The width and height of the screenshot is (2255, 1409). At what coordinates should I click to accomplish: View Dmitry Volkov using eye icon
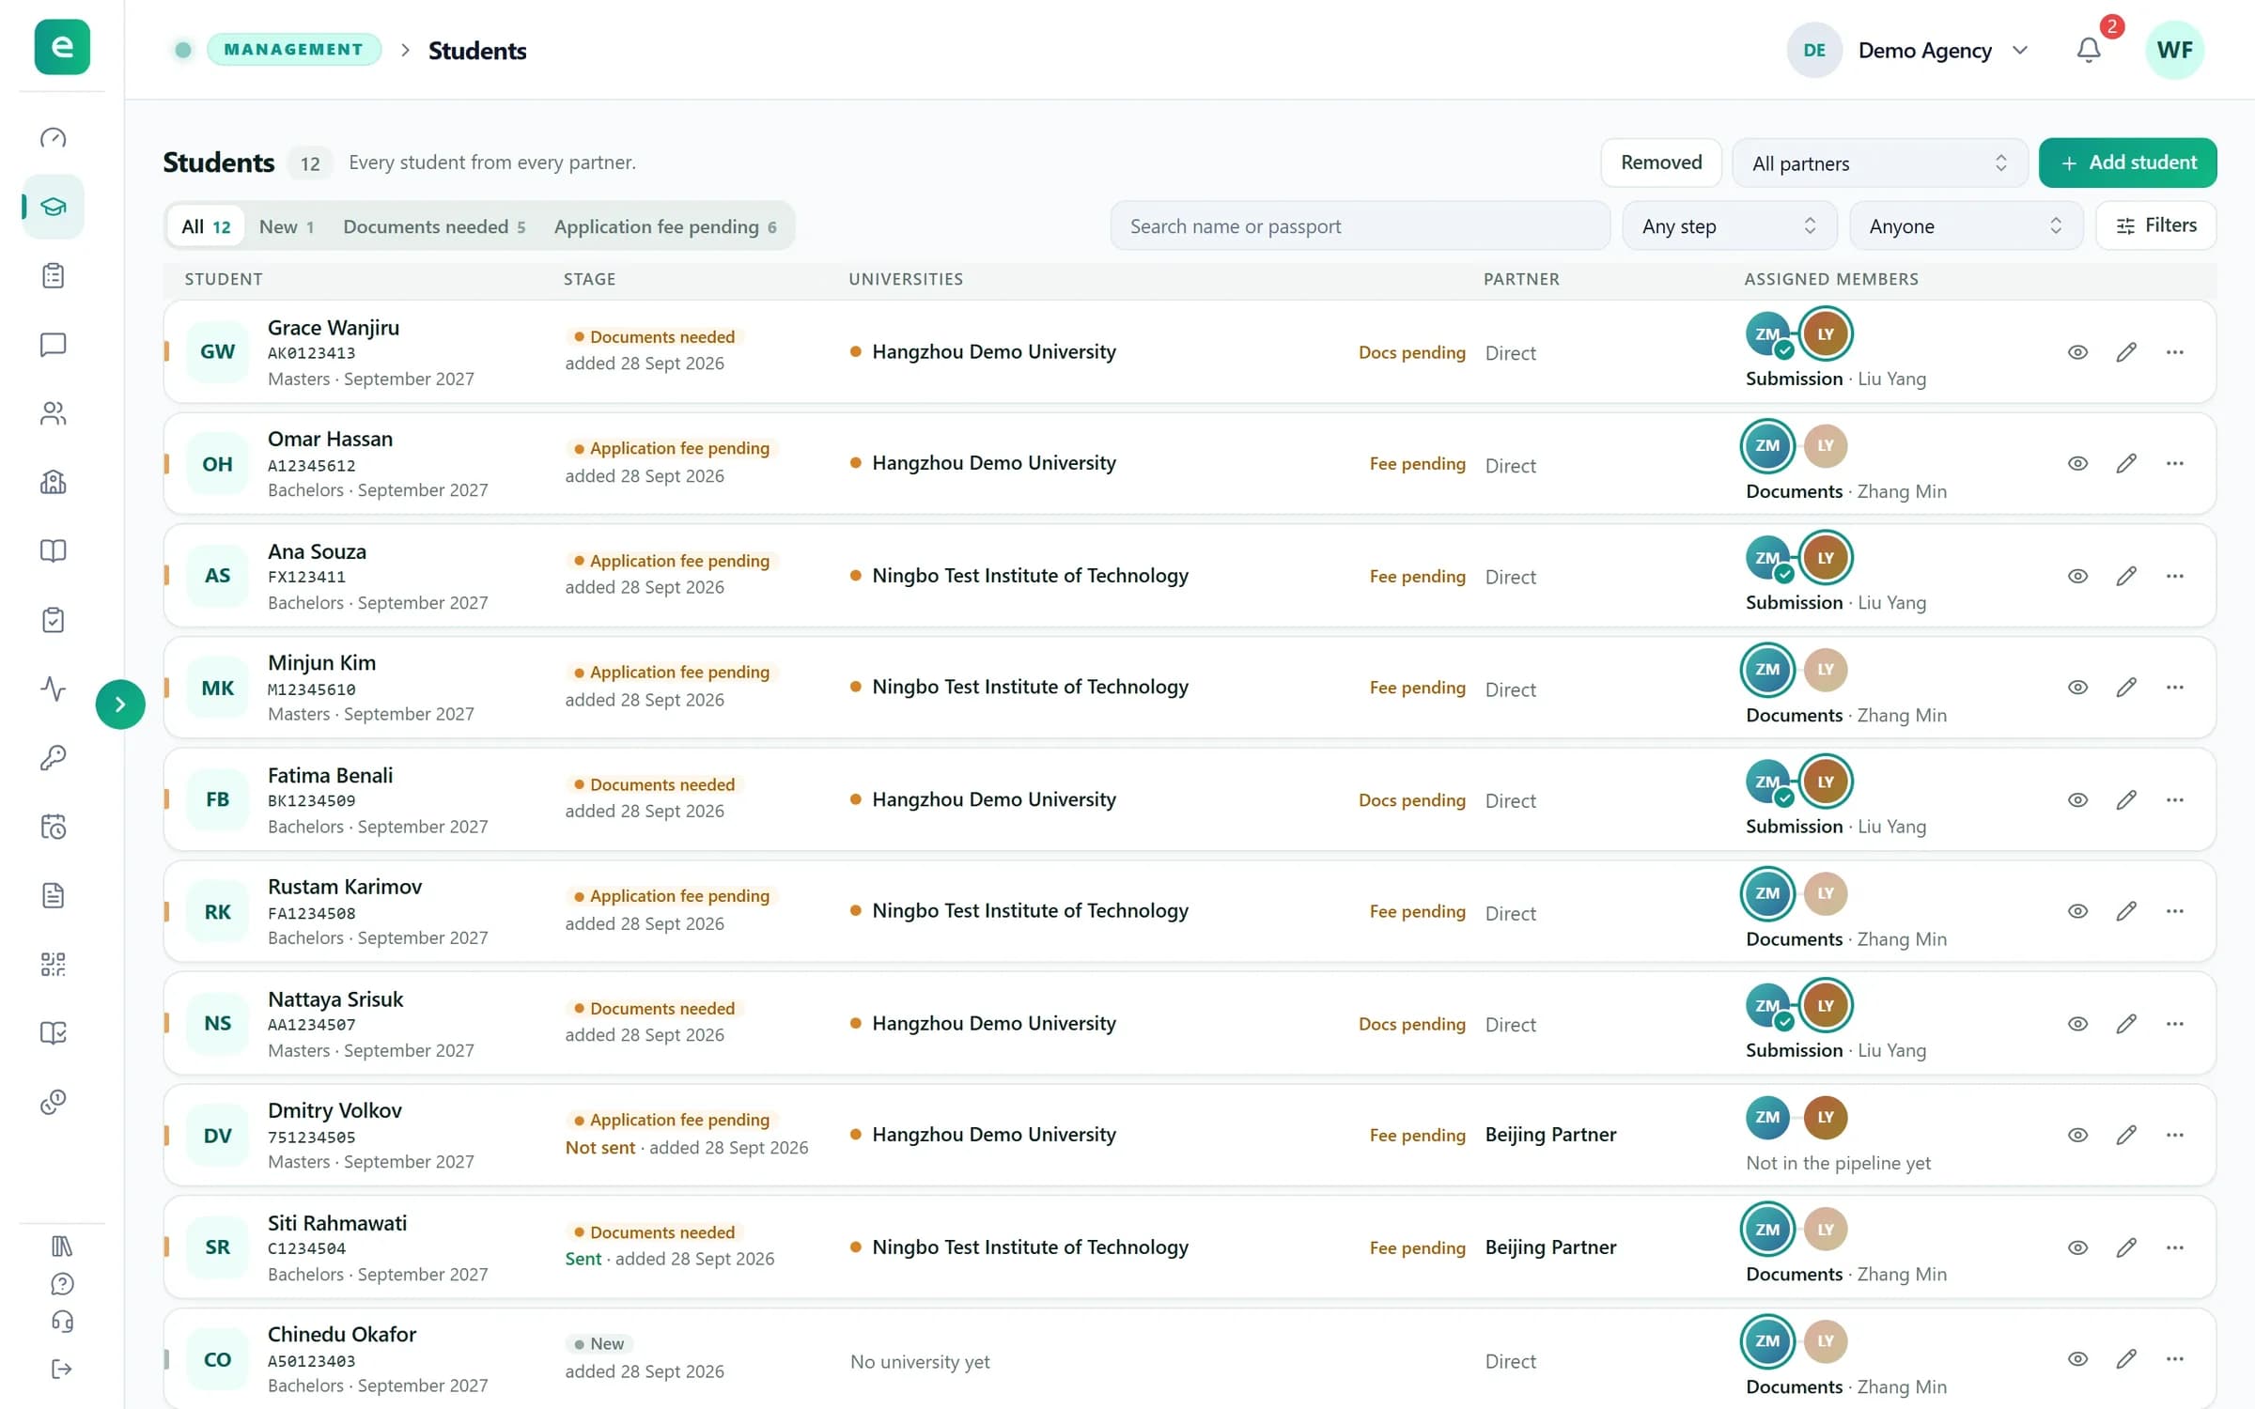tap(2077, 1135)
